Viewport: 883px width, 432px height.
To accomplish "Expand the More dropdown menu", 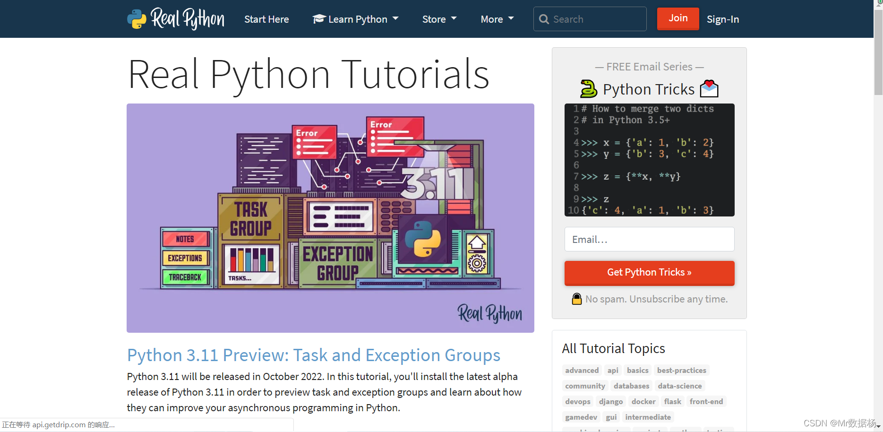I will tap(497, 19).
